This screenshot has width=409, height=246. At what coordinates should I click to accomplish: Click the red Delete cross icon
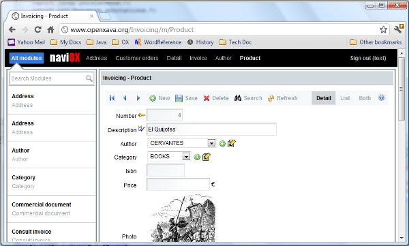207,98
